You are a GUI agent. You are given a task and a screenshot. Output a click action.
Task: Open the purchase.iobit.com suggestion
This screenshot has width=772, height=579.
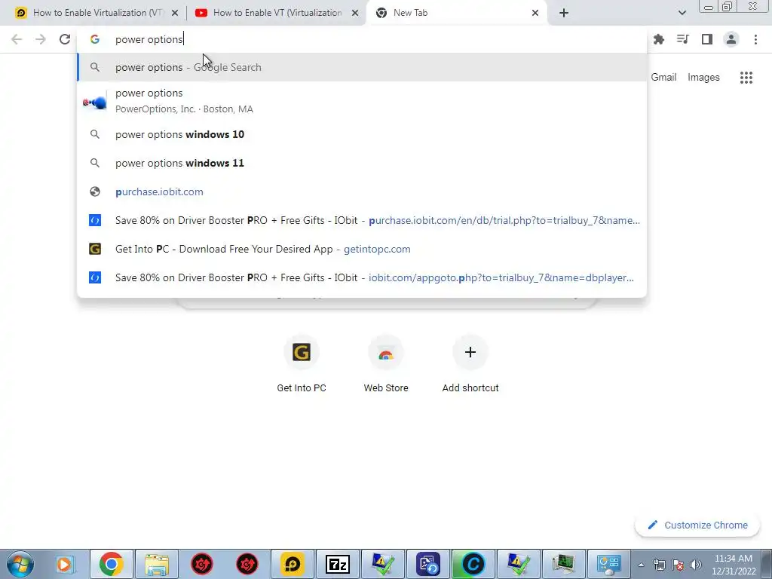(362, 191)
